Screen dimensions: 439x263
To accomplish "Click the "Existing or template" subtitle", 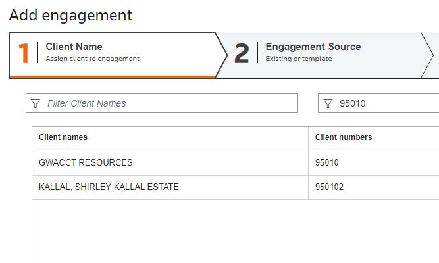I will click(298, 59).
